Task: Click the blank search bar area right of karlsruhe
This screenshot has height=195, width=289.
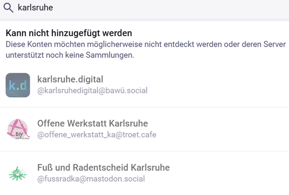Action: point(170,8)
